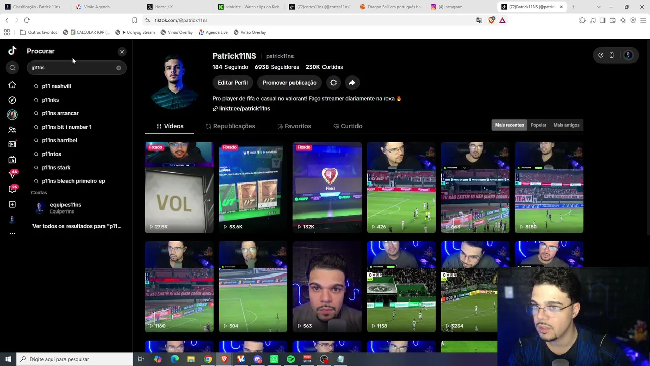Click the Get TikTok coins icon
650x366 pixels.
tap(601, 55)
